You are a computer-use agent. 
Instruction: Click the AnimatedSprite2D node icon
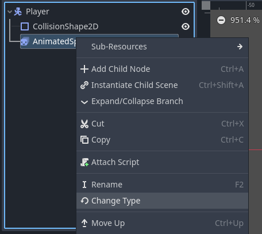[x=25, y=41]
